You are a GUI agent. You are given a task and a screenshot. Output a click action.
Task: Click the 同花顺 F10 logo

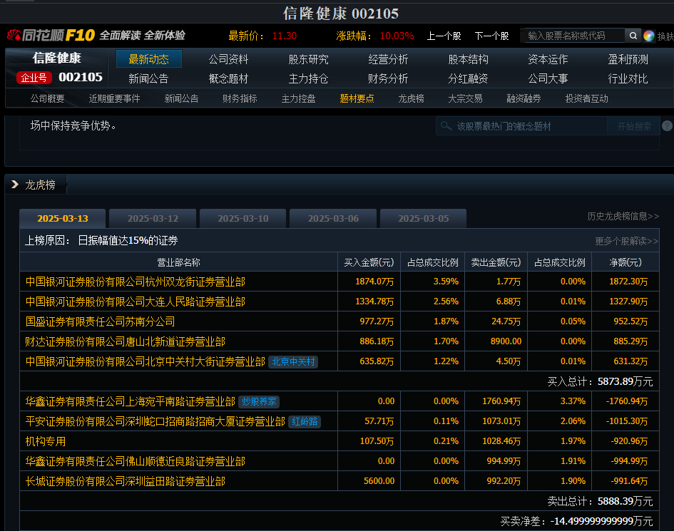tap(50, 36)
